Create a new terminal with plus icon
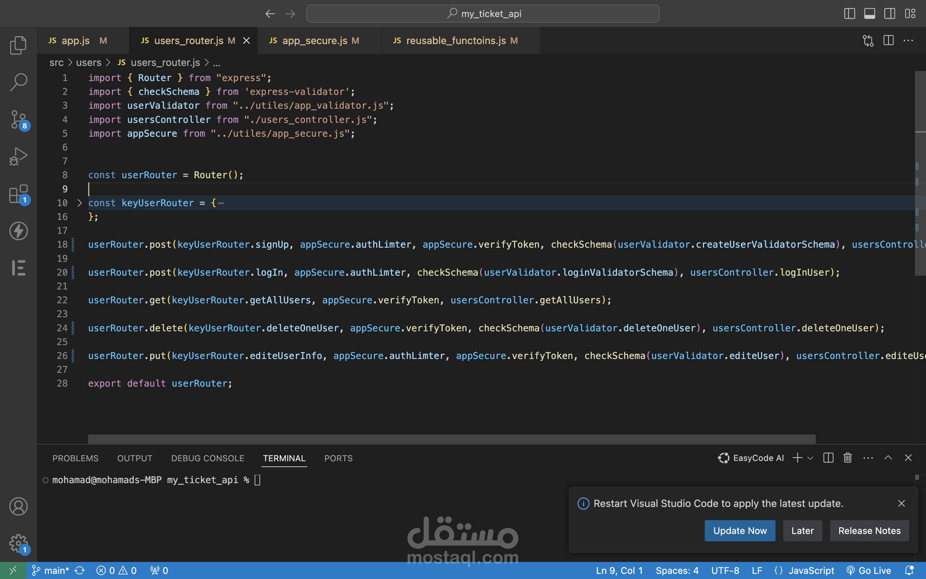Image resolution: width=926 pixels, height=579 pixels. pyautogui.click(x=797, y=458)
